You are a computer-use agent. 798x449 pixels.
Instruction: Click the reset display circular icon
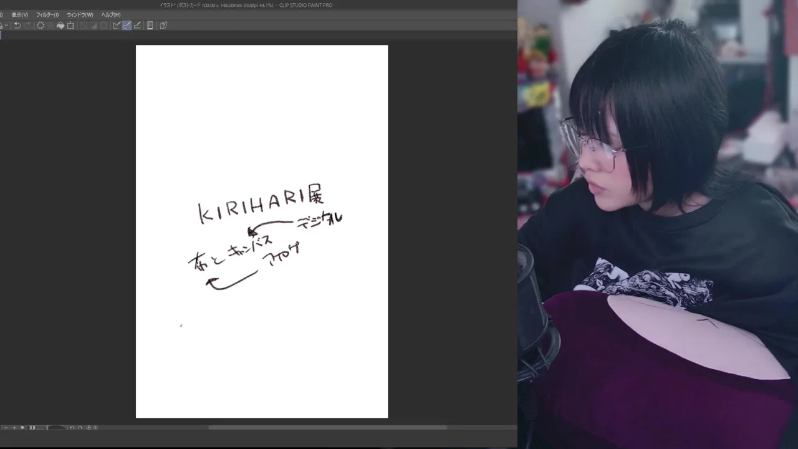pos(89,428)
